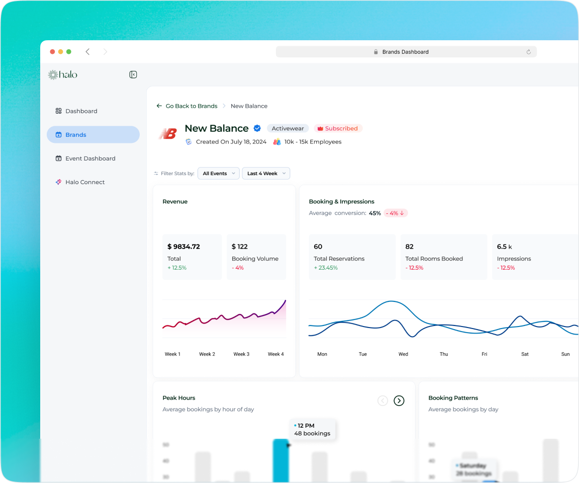Open the Last 4 Week period dropdown
This screenshot has height=483, width=579.
266,173
